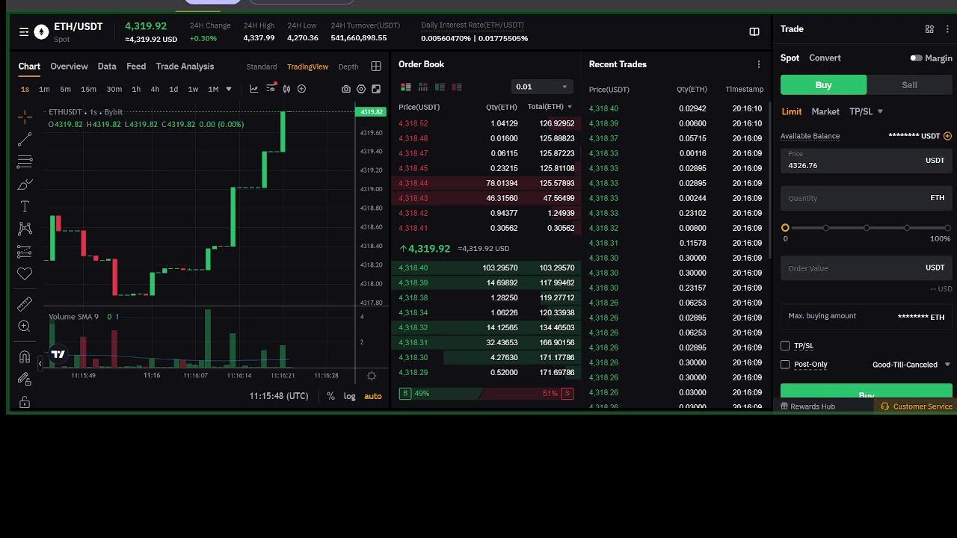Toggle the page layout split icon

754,31
